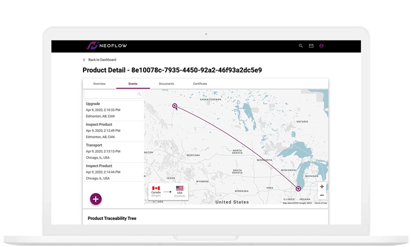Open the user account profile icon
This screenshot has height=247, width=412.
(x=321, y=46)
